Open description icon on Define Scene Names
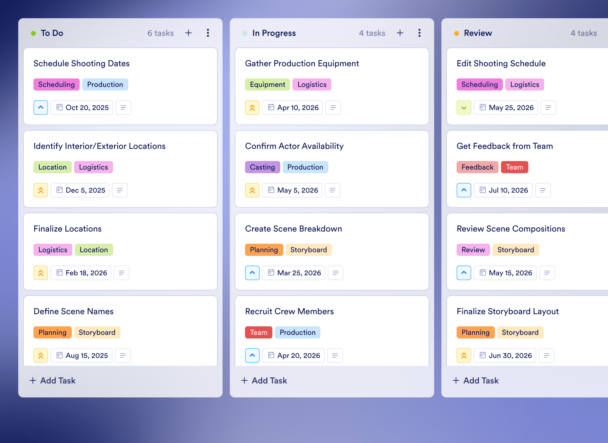The image size is (608, 443). tap(123, 355)
